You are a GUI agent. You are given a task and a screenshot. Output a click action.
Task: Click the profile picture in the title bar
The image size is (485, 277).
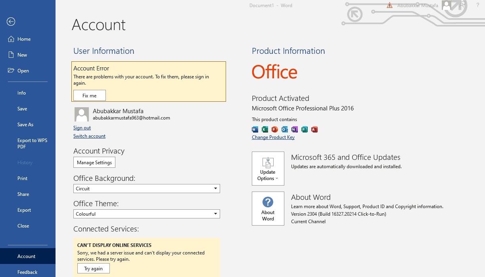point(447,5)
